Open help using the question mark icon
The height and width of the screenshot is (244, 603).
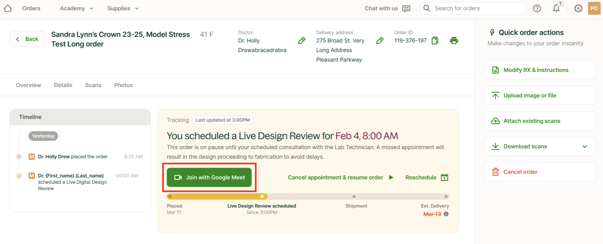(x=536, y=8)
